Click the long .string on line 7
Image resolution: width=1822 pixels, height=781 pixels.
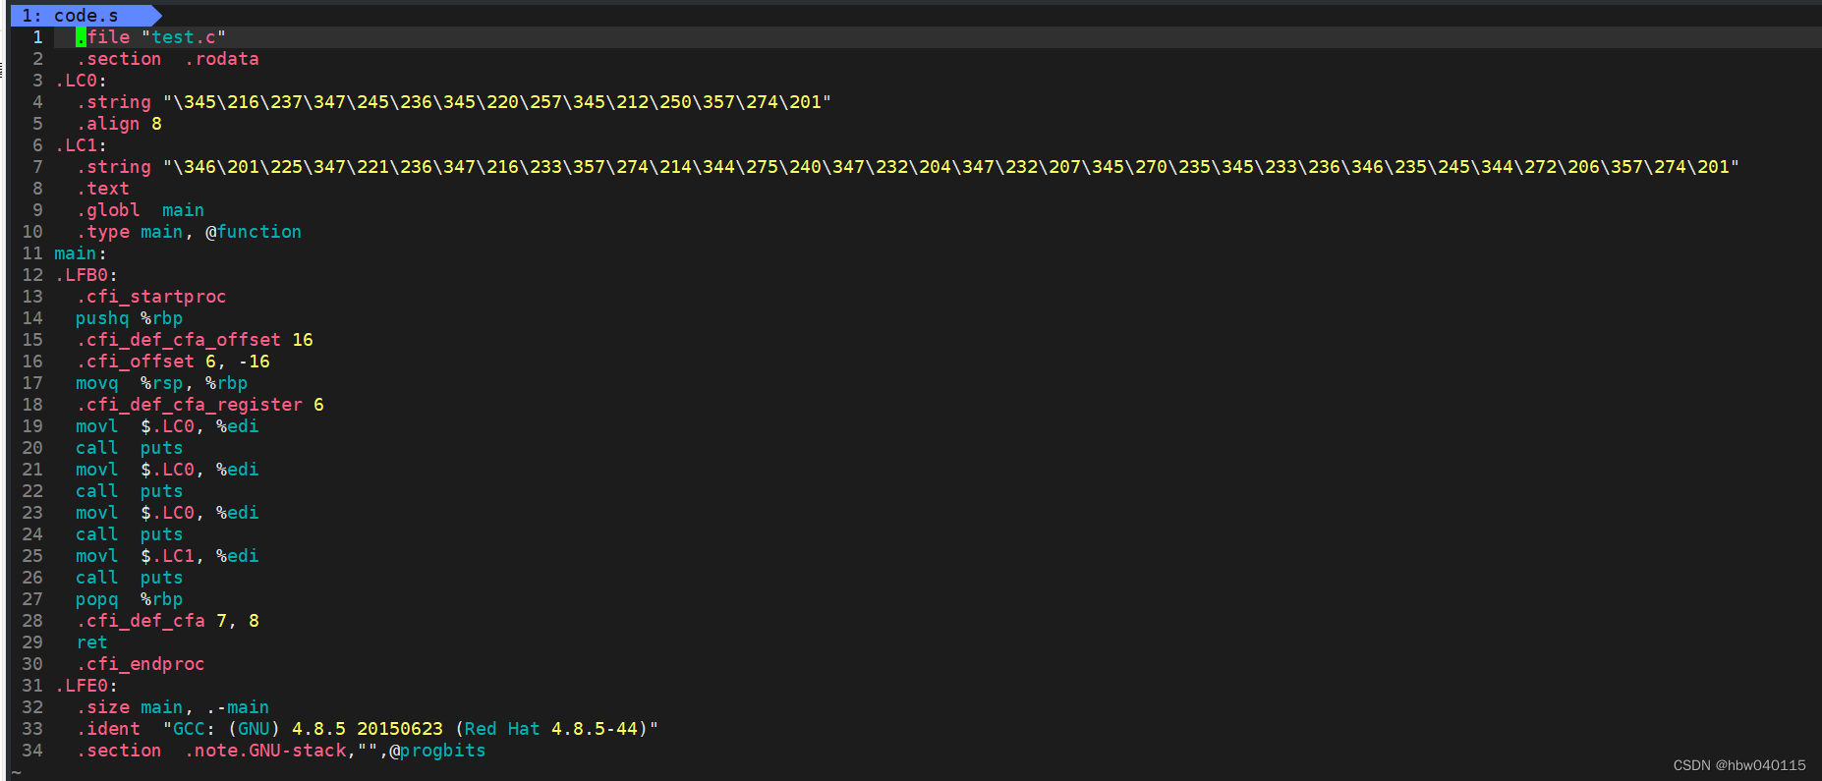pyautogui.click(x=908, y=166)
